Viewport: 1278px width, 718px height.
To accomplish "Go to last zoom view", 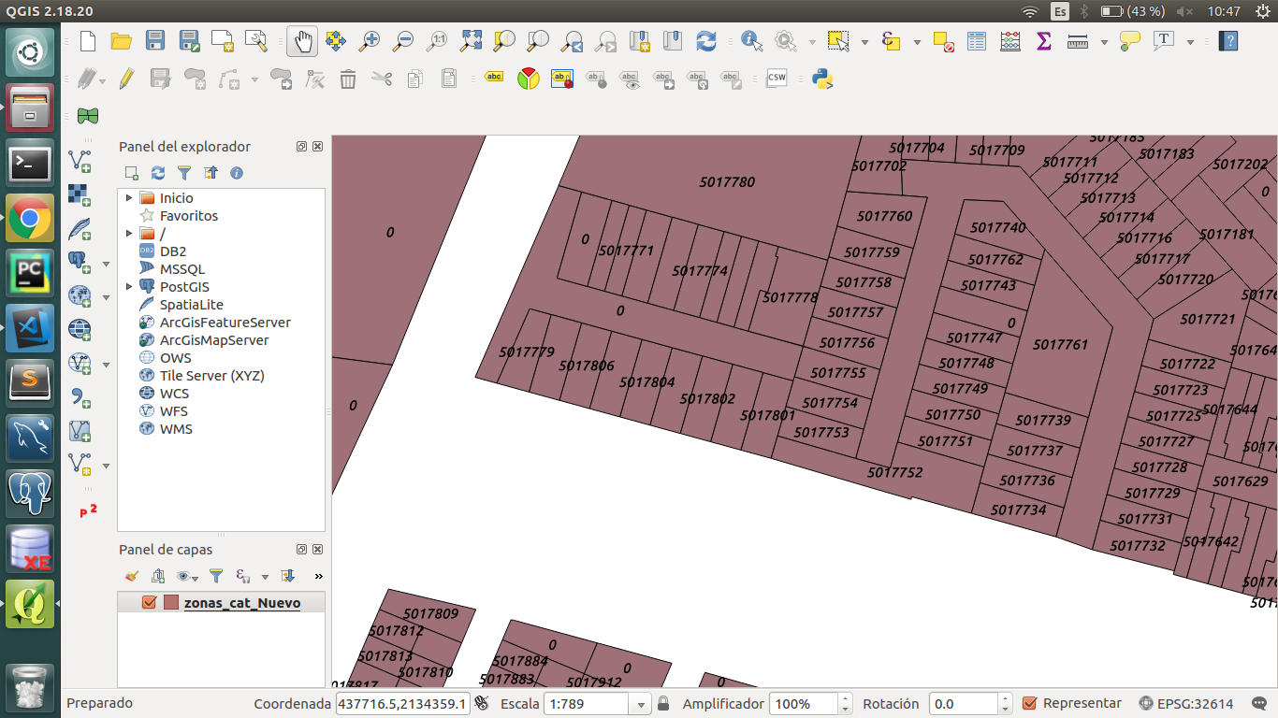I will pos(573,41).
